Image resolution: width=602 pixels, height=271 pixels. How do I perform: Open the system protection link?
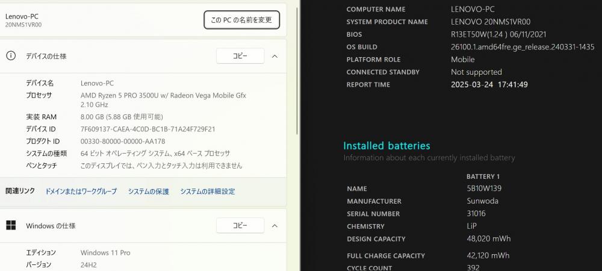pyautogui.click(x=149, y=191)
